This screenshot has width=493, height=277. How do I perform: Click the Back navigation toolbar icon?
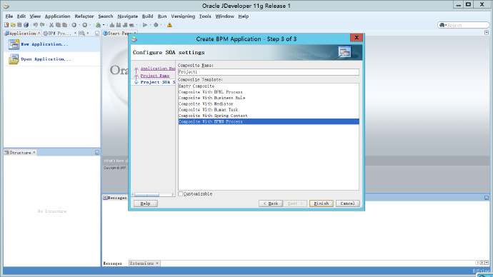click(74, 25)
